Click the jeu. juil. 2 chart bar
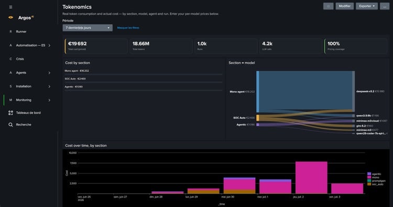The image size is (393, 207). pyautogui.click(x=311, y=178)
